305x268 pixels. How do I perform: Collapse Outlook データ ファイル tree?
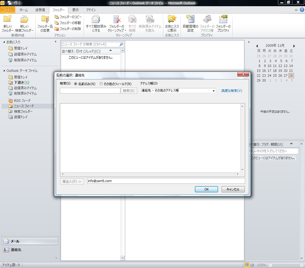pos(4,71)
